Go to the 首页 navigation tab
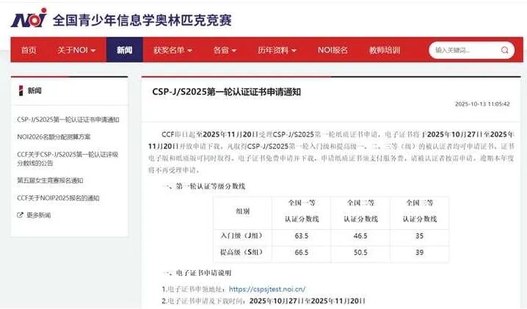Image resolution: width=527 pixels, height=309 pixels. pos(29,51)
